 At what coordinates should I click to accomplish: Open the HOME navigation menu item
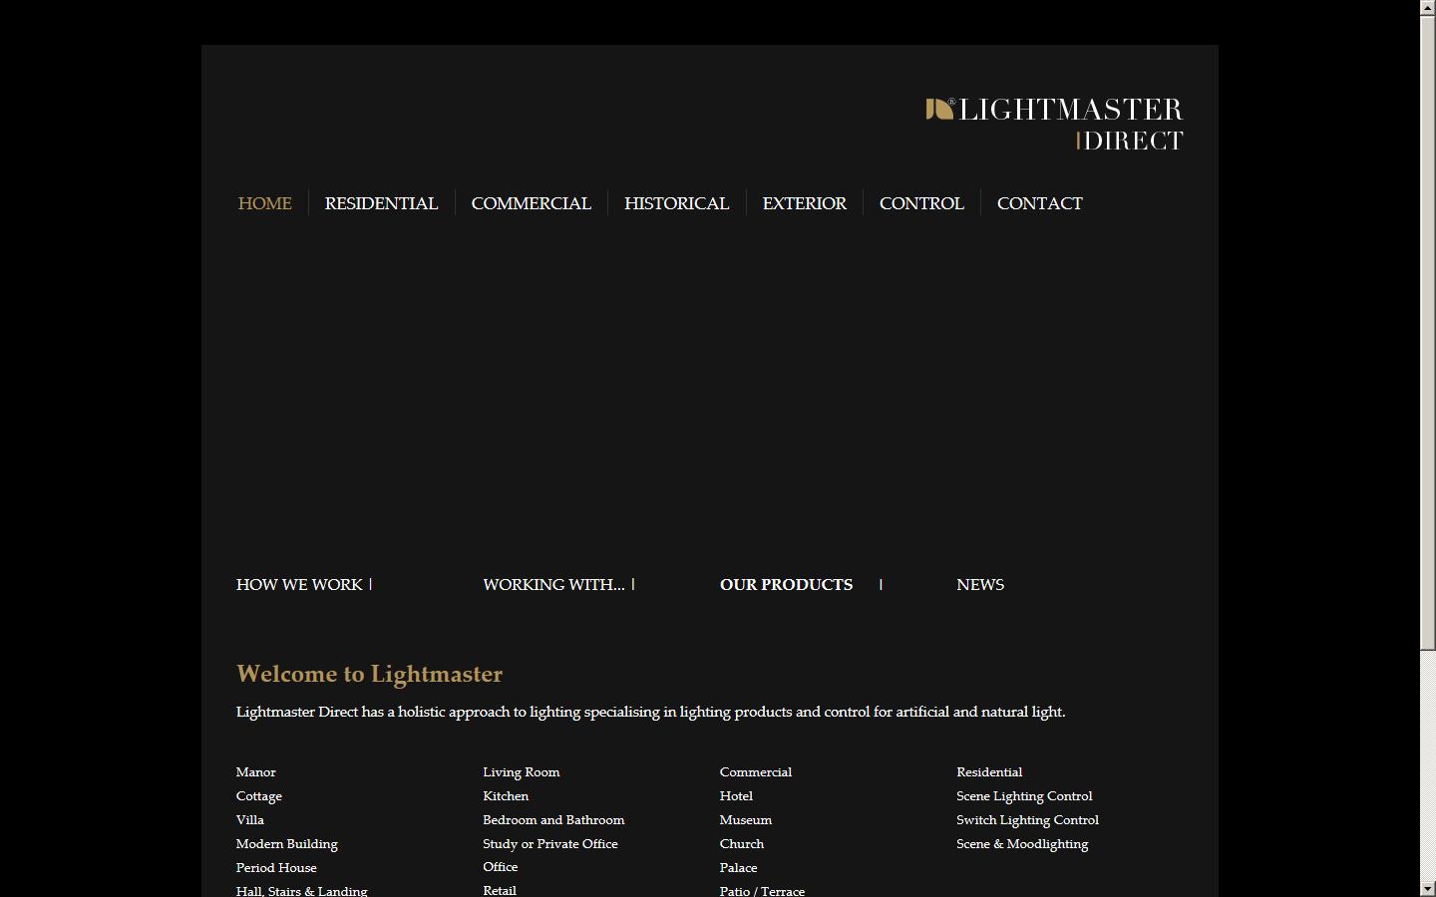[x=264, y=203]
